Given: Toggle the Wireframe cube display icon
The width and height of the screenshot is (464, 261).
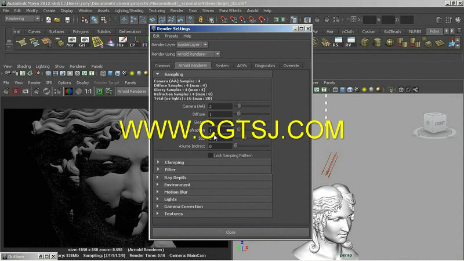Looking at the screenshot, I should (103, 73).
